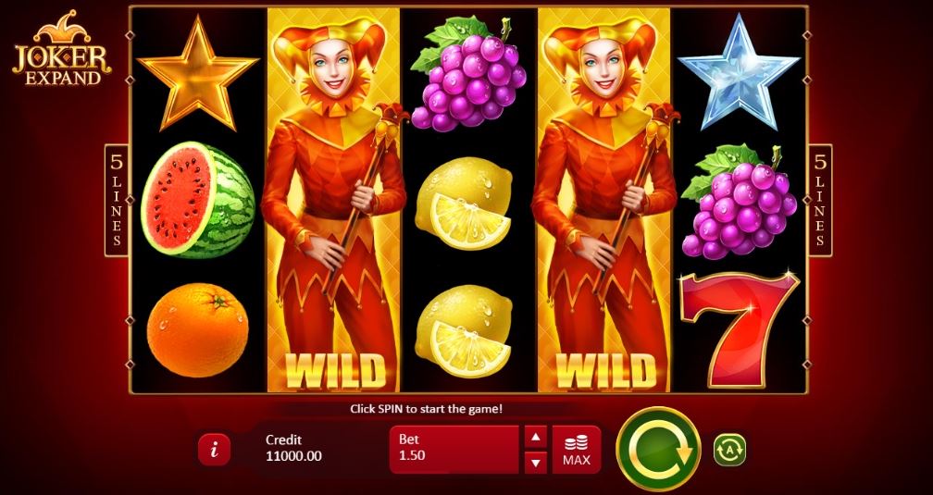The height and width of the screenshot is (495, 933).
Task: Increase bet with up arrow
Action: coord(536,438)
